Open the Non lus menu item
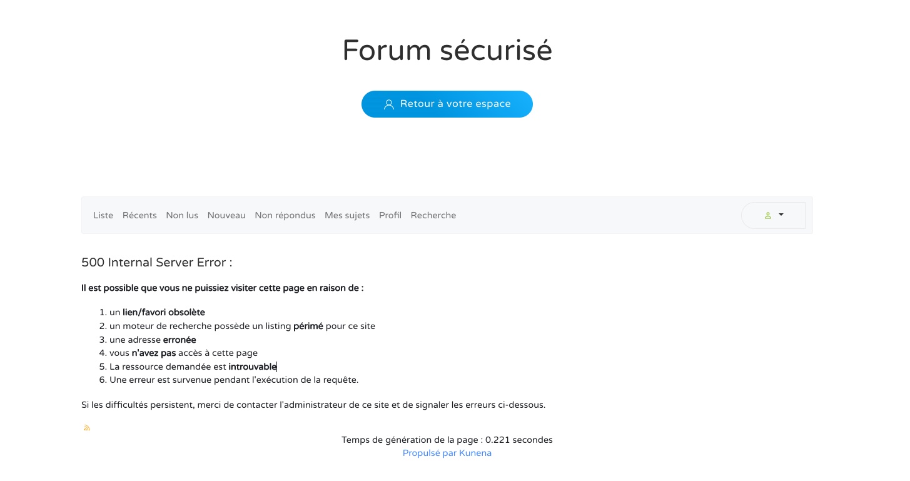This screenshot has height=481, width=910. (x=182, y=215)
